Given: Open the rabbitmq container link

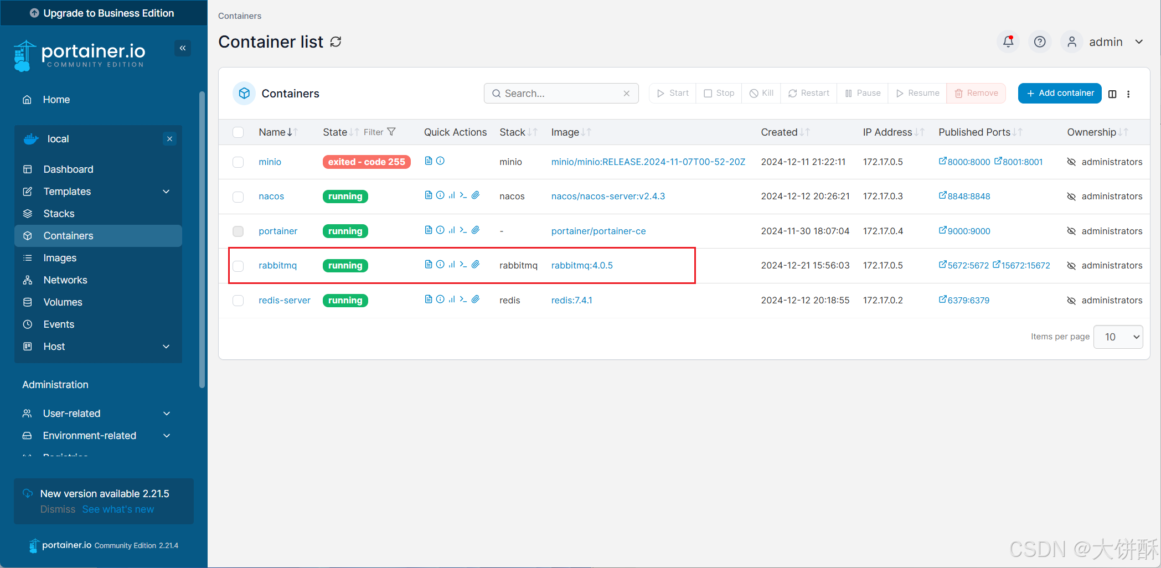Looking at the screenshot, I should [x=277, y=265].
